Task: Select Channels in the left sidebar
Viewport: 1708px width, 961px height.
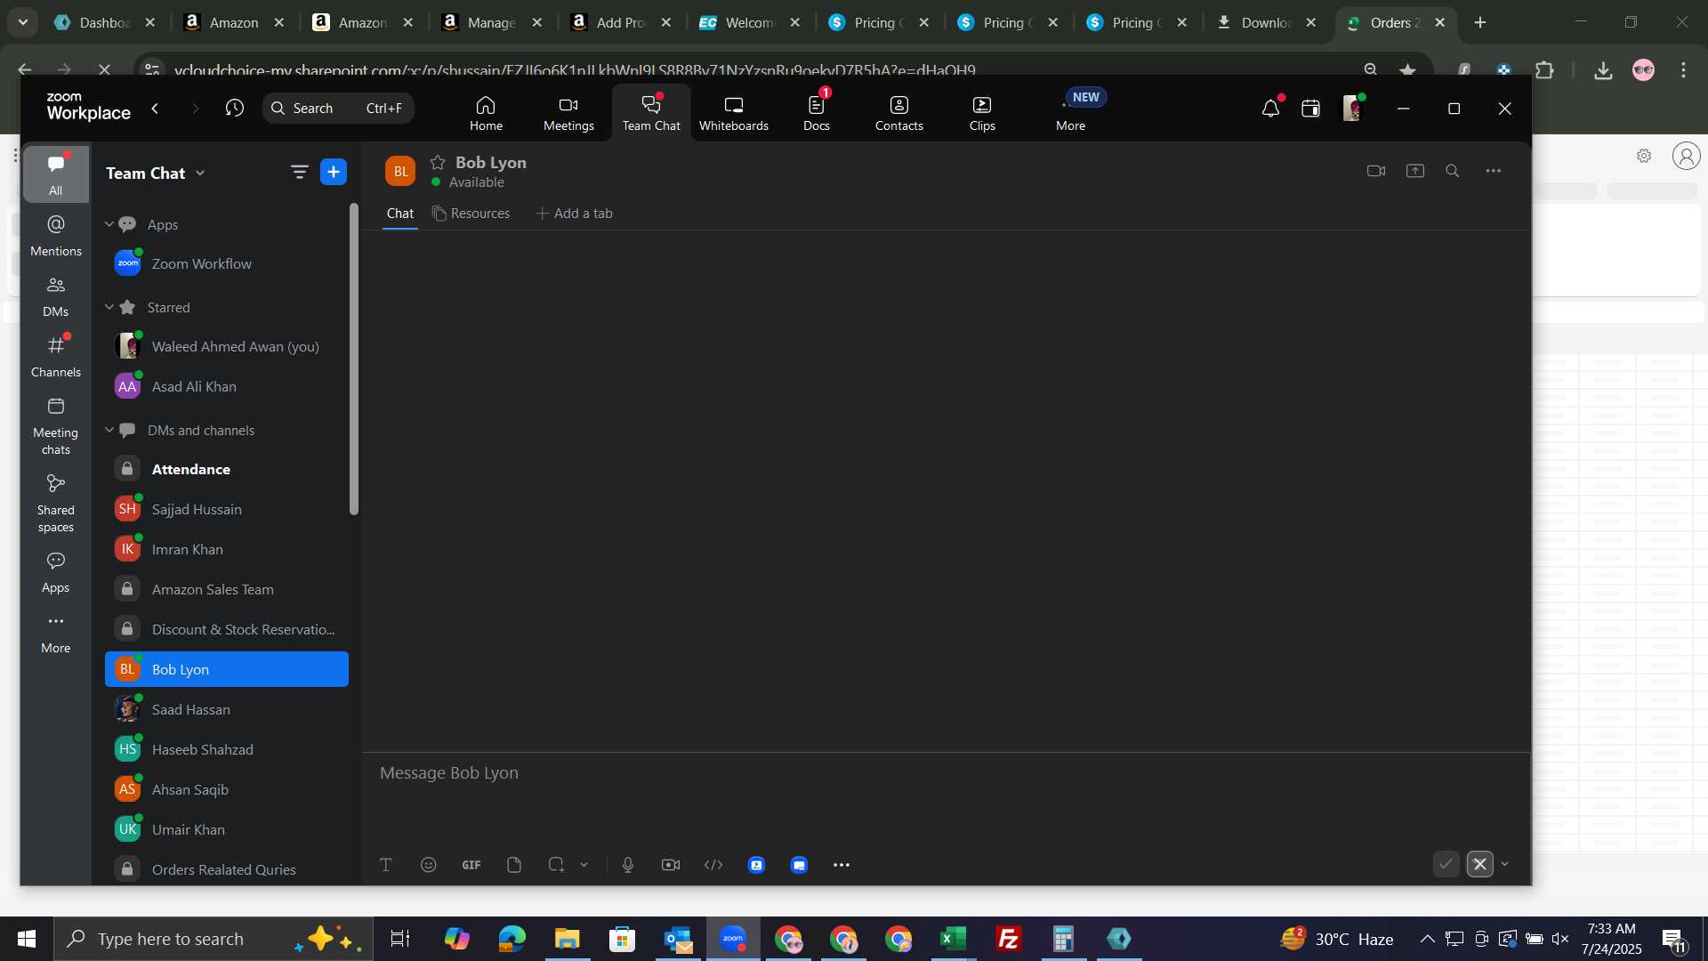Action: point(56,357)
